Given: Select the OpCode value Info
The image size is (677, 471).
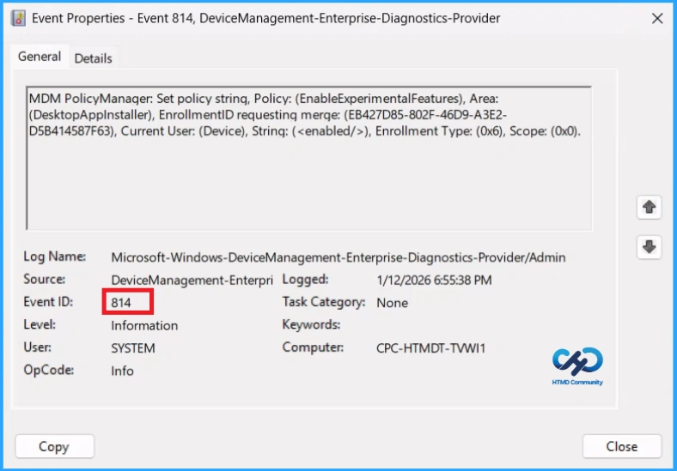Looking at the screenshot, I should [x=122, y=371].
